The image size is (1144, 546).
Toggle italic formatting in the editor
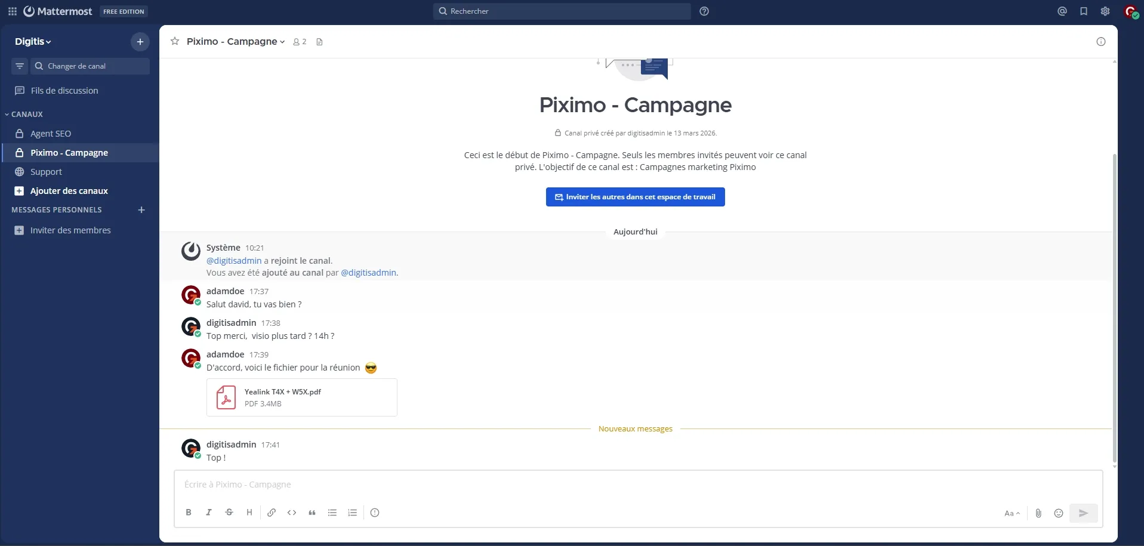click(208, 513)
